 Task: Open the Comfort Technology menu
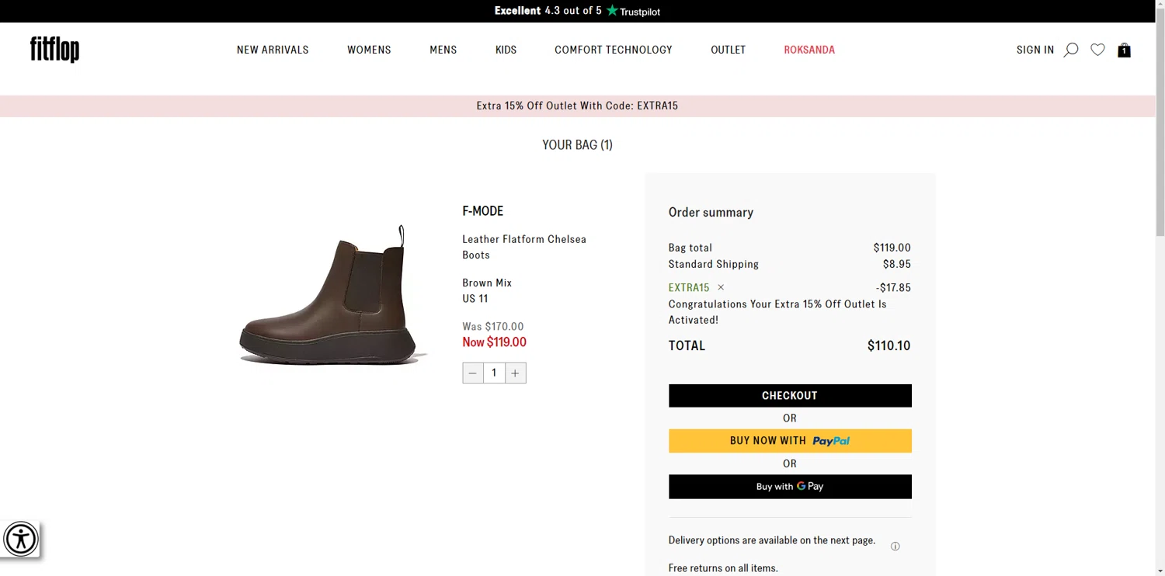pos(613,50)
